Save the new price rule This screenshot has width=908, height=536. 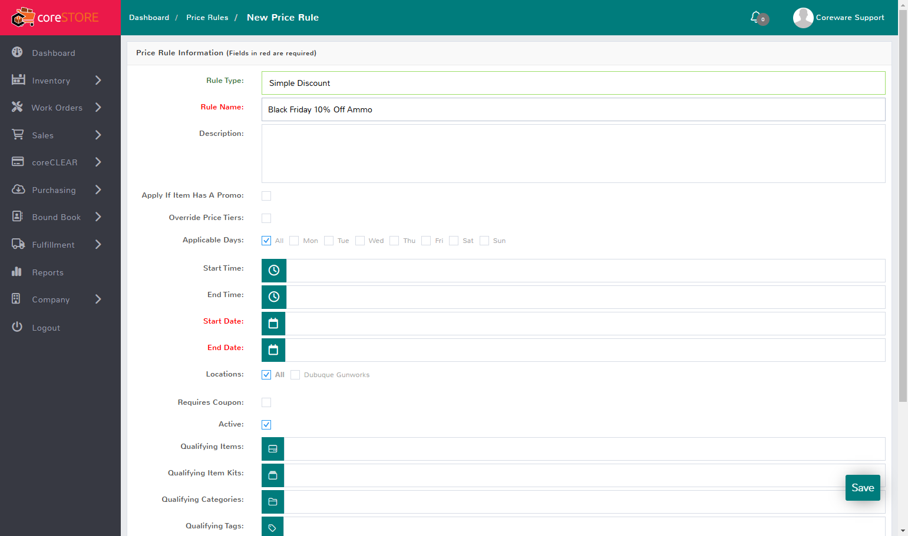click(x=863, y=488)
